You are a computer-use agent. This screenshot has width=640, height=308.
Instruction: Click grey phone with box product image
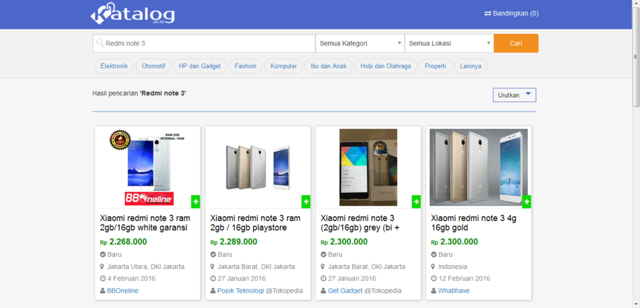(x=368, y=168)
